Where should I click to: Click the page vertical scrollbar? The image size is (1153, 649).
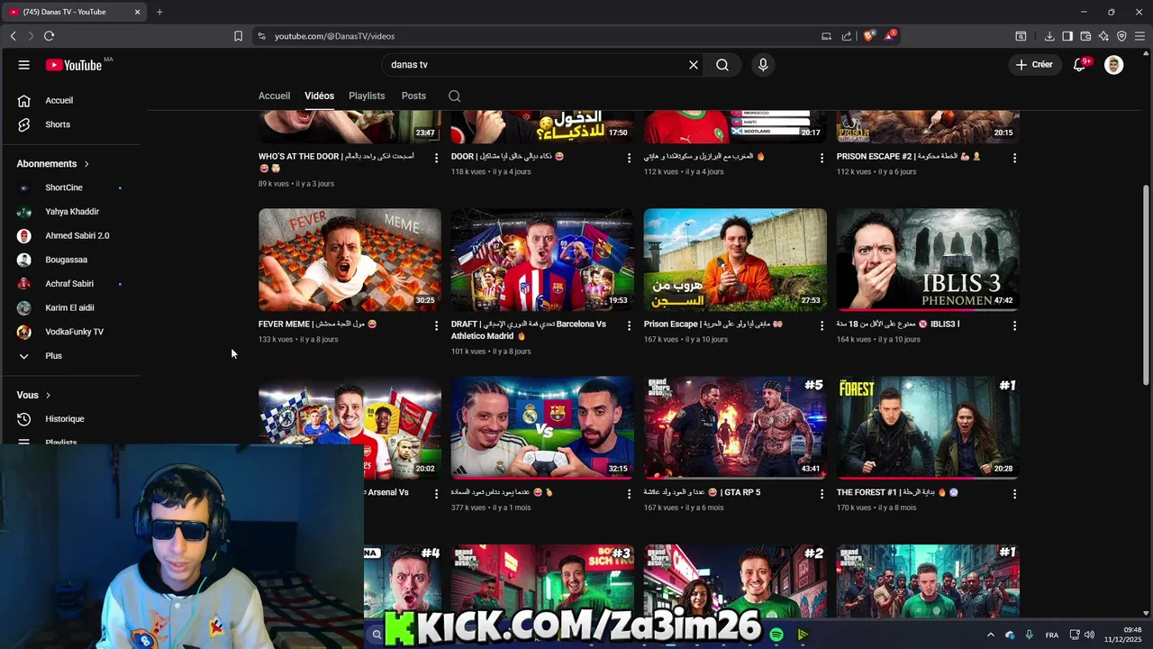click(x=1146, y=284)
